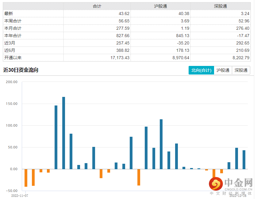This screenshot has width=257, height=199.
Task: Select the 最新 row label
Action: click(8, 13)
